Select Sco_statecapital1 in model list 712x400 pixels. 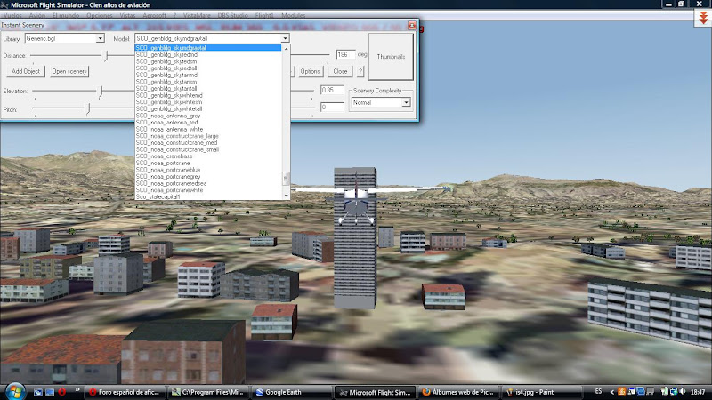(208, 196)
